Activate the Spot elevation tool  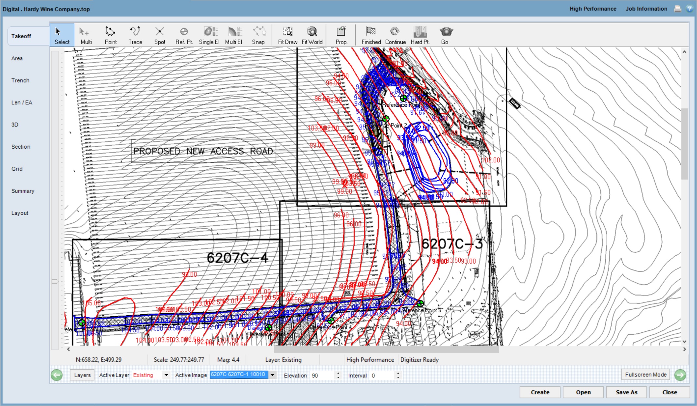point(159,35)
